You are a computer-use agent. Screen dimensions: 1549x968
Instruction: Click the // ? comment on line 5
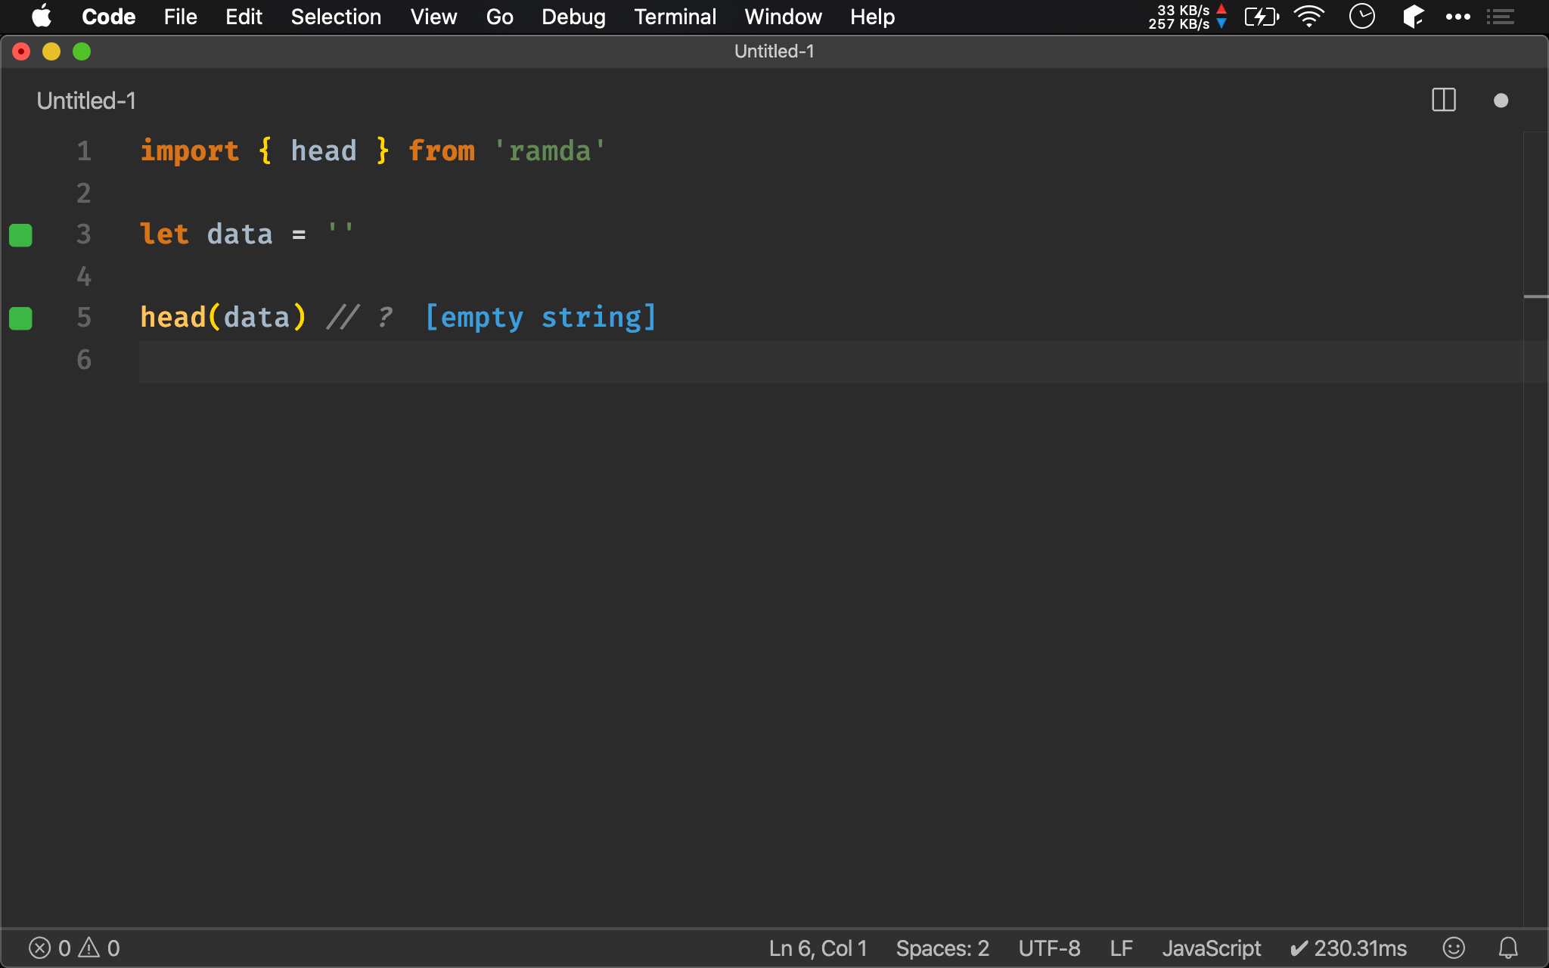[x=359, y=318]
